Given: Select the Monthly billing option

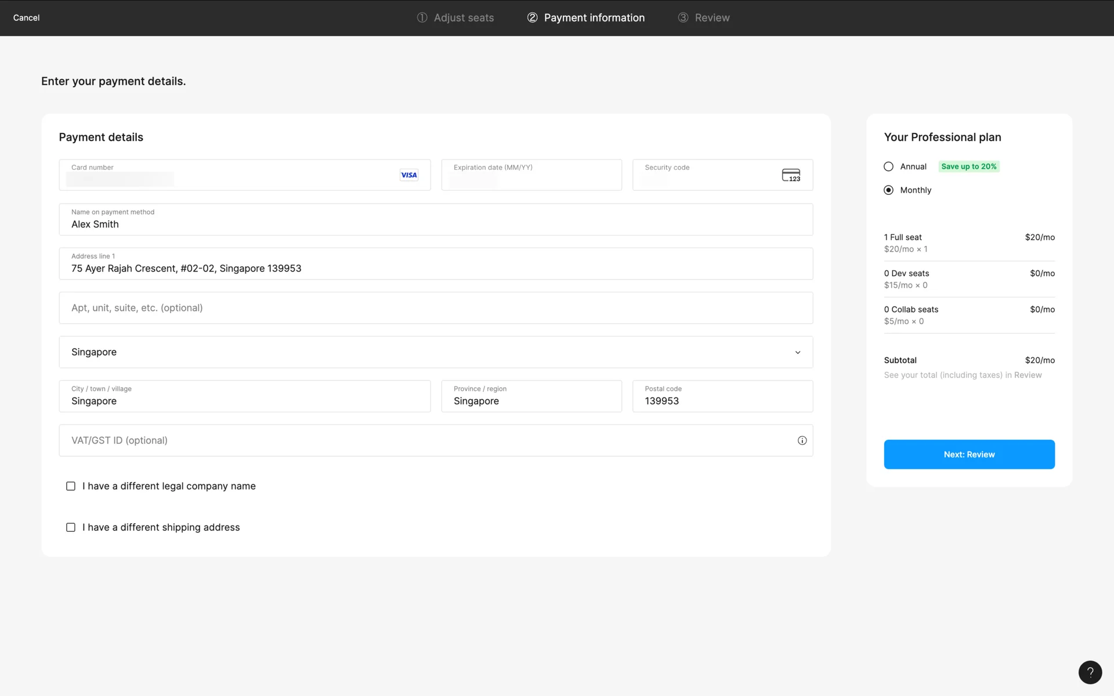Looking at the screenshot, I should click(x=888, y=190).
